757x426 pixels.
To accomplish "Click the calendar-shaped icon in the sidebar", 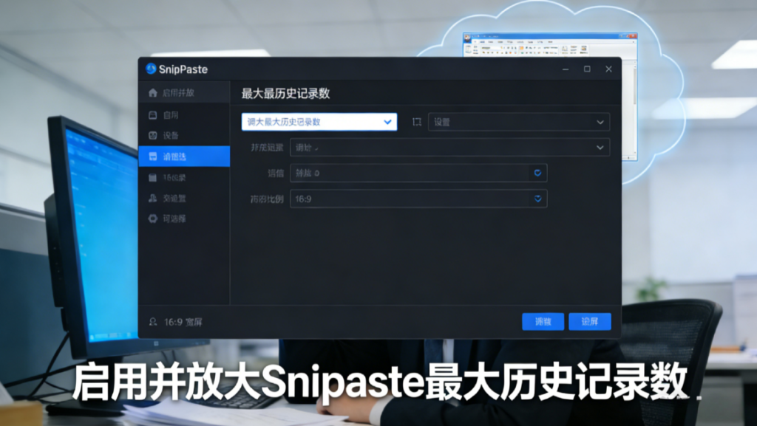I will pos(153,178).
